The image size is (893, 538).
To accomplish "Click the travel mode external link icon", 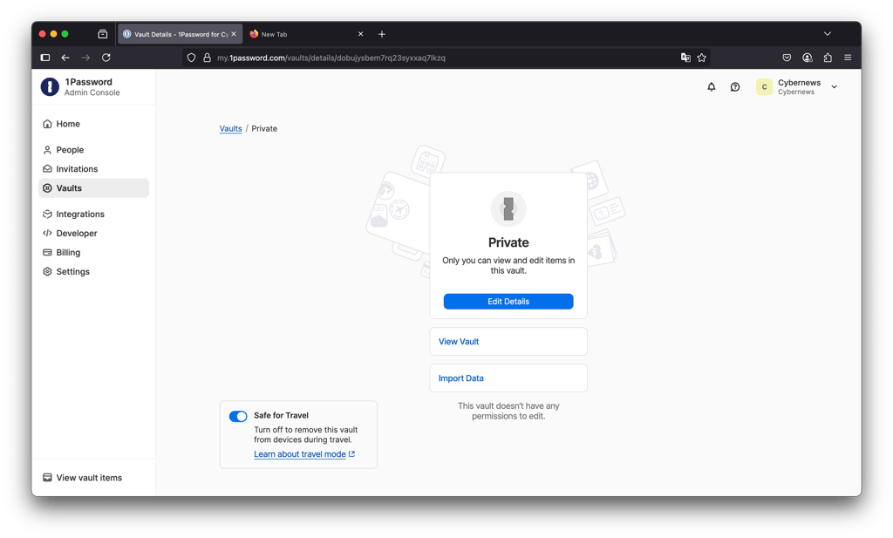I will pos(352,454).
